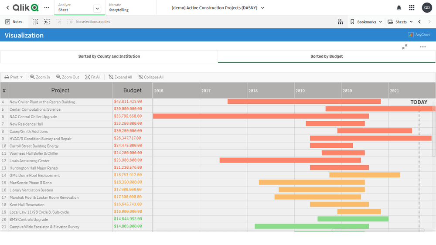Click Fit All in chart toolbar
This screenshot has width=436, height=245.
(x=92, y=77)
